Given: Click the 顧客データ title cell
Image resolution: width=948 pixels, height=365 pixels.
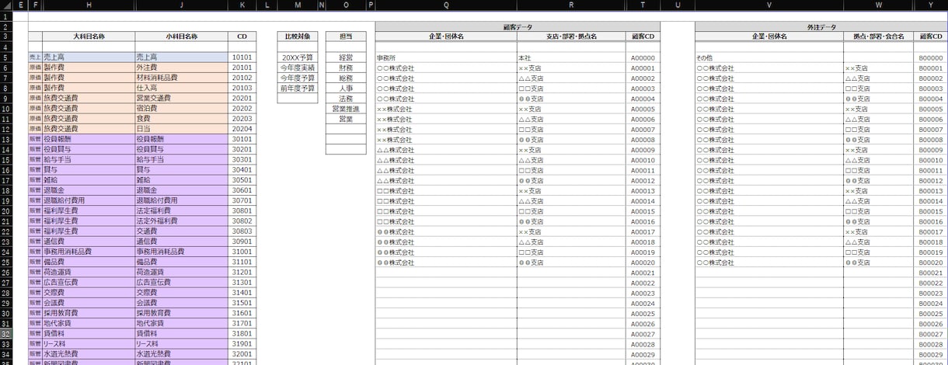Looking at the screenshot, I should [x=518, y=26].
